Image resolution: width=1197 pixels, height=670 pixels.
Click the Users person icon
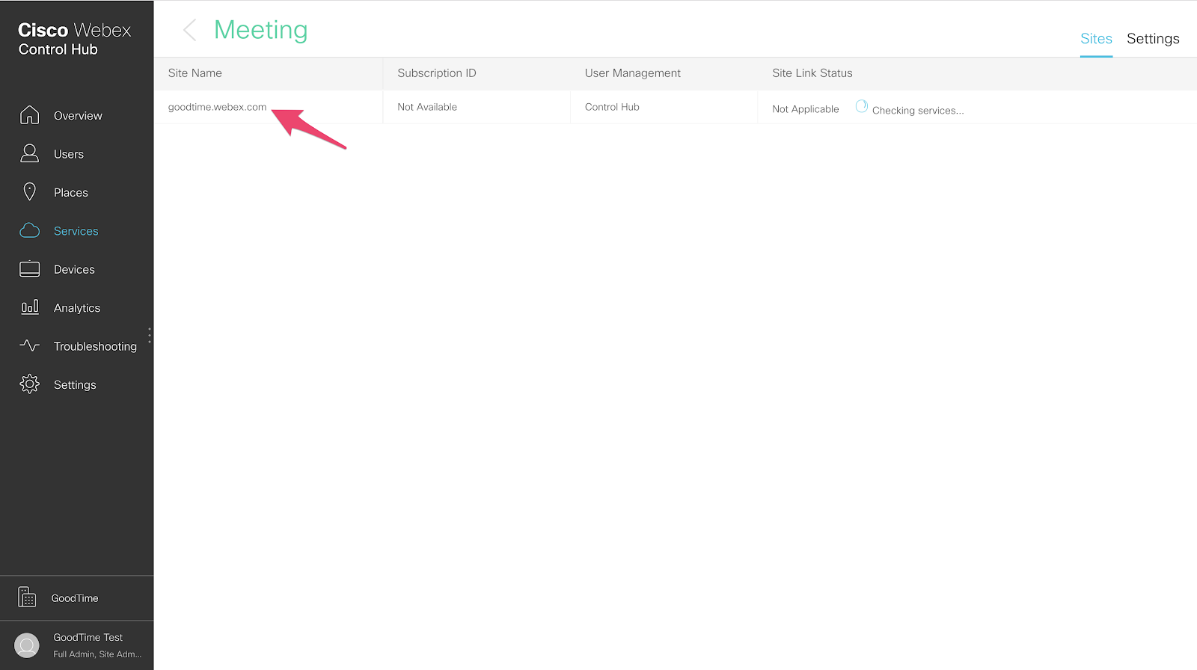[x=29, y=153]
